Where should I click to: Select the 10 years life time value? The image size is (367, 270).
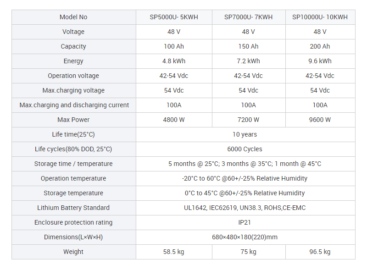245,134
